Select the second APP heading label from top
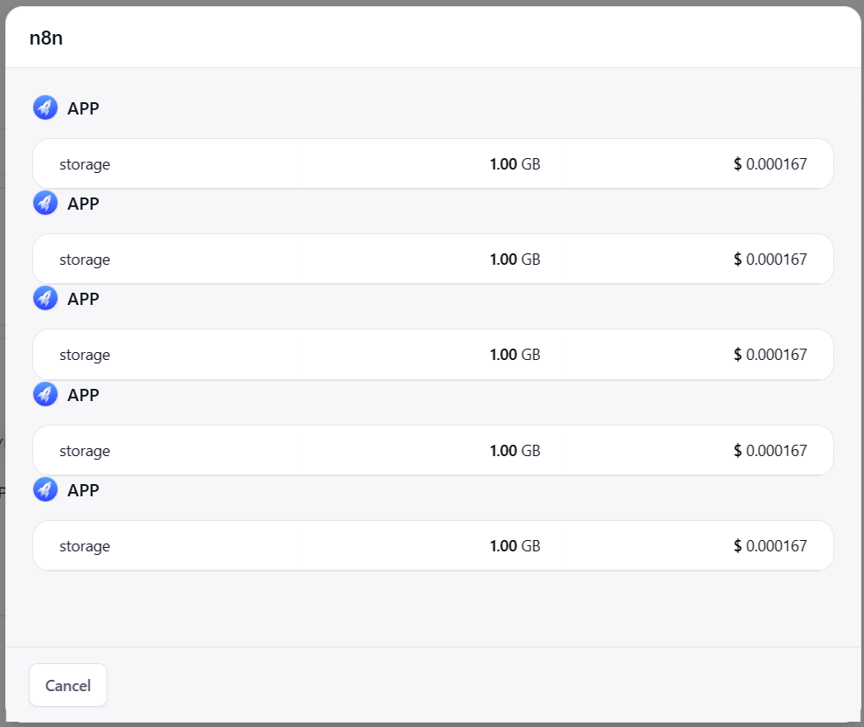Screen dimensions: 864x727 [x=83, y=204]
